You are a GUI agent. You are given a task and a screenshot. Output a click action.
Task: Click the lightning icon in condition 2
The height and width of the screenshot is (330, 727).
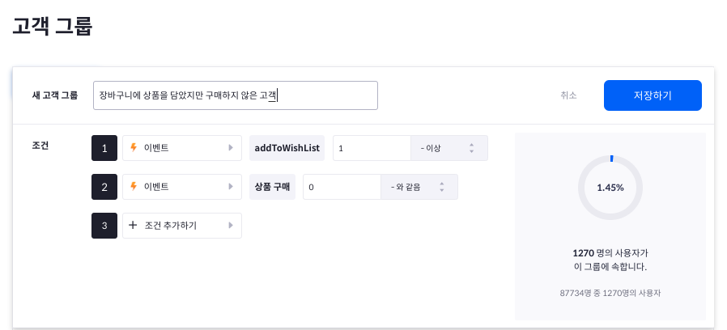click(x=134, y=187)
